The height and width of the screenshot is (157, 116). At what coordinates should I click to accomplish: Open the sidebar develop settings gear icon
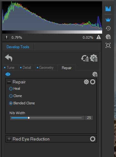108,37
